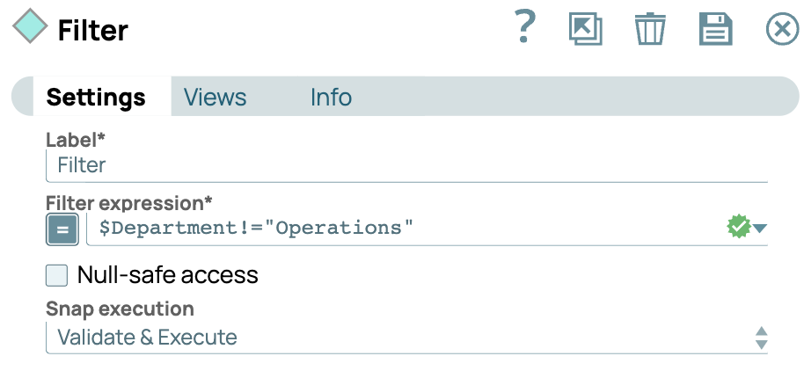The width and height of the screenshot is (804, 378).
Task: Switch to the Views tab
Action: pyautogui.click(x=215, y=97)
